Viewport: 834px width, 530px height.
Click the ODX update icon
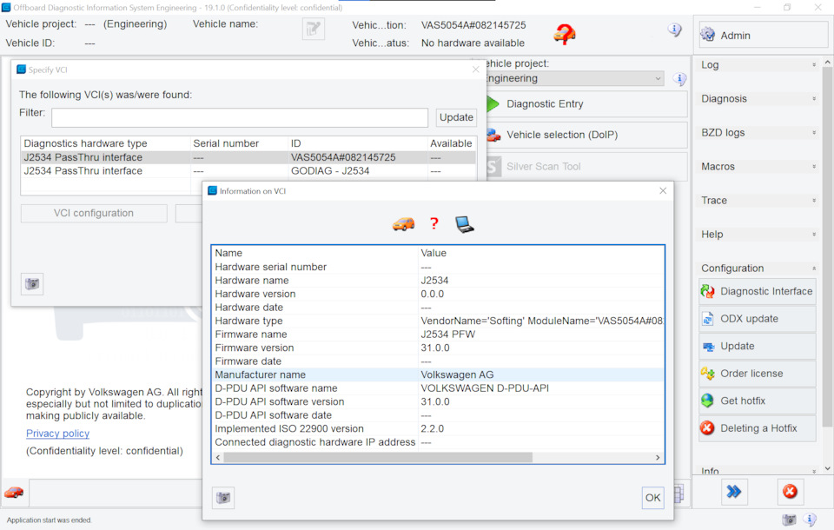tap(707, 319)
